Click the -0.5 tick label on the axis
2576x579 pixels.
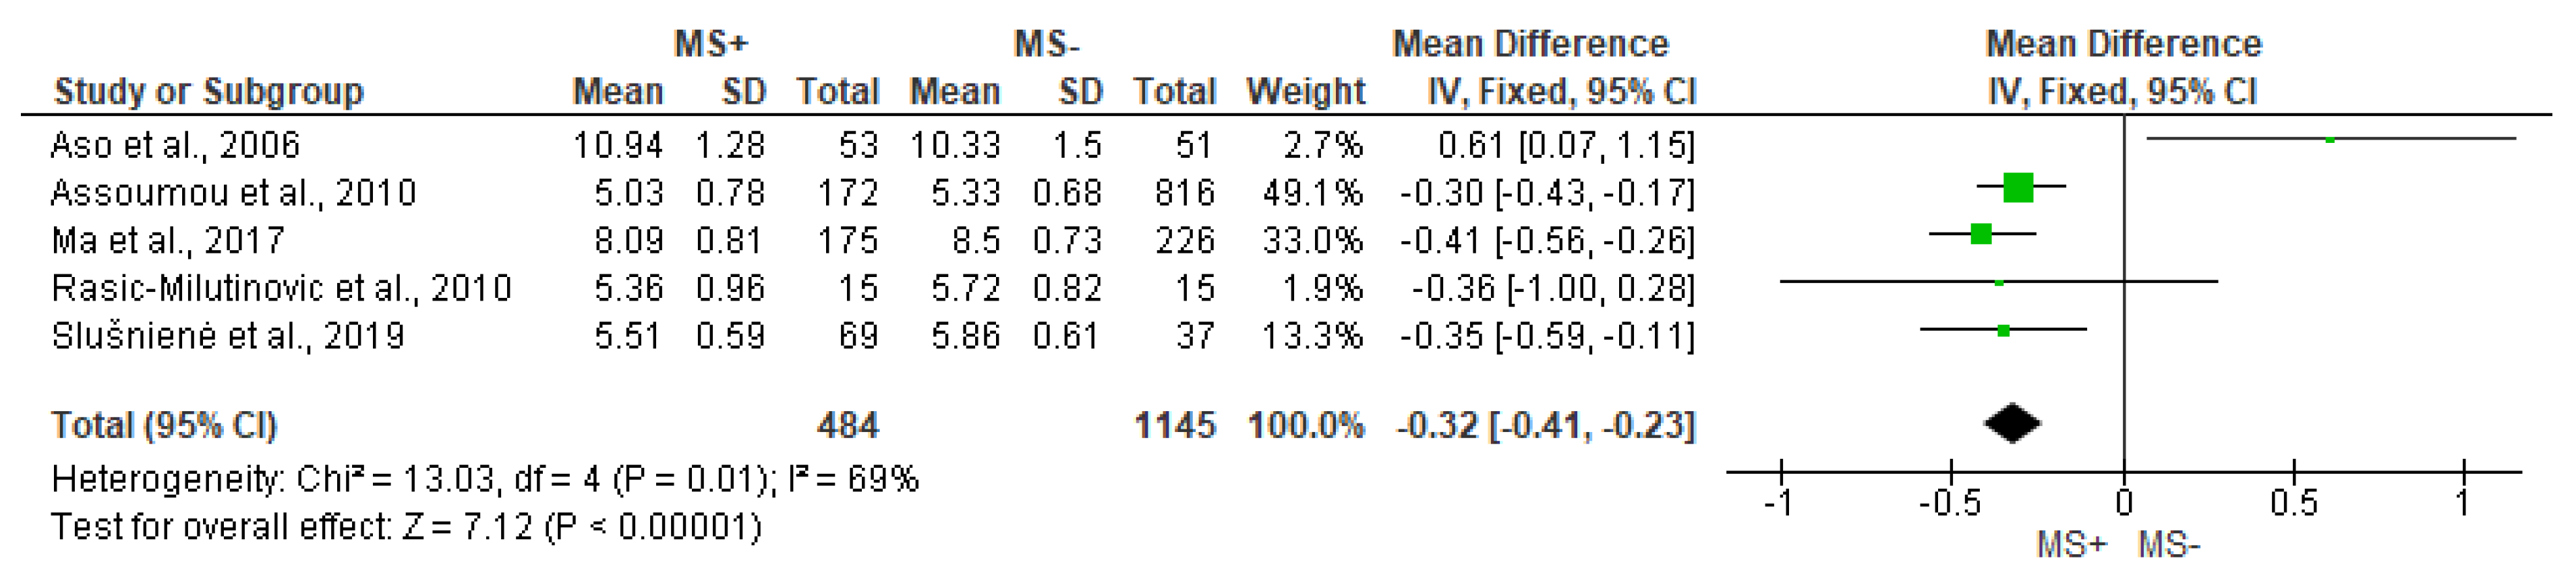(1949, 503)
